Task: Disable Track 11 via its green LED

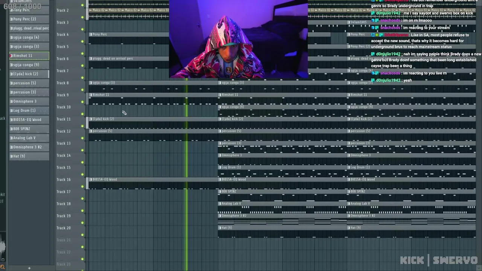Action: (x=82, y=126)
